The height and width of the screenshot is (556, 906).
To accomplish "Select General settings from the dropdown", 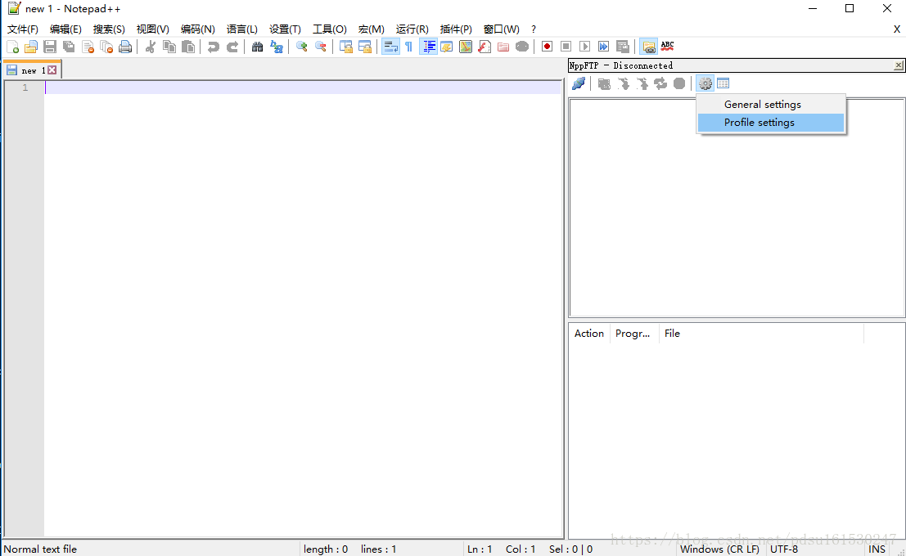I will 771,105.
